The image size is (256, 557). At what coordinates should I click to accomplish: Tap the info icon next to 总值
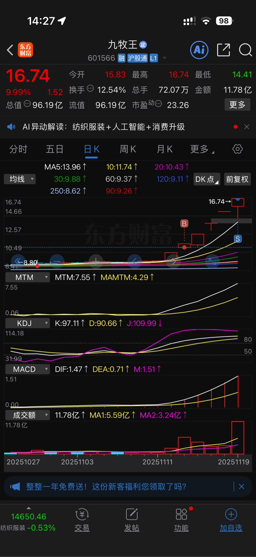pyautogui.click(x=27, y=104)
